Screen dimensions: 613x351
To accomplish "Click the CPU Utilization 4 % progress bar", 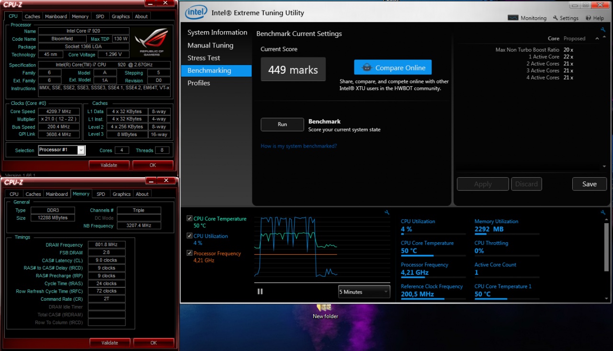I will (x=433, y=234).
